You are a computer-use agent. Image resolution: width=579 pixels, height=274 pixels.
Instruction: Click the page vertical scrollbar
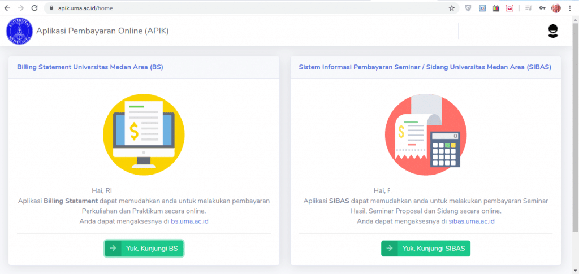(575, 125)
